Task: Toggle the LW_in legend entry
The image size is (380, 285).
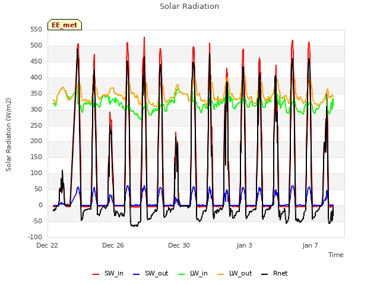Action: coord(193,274)
